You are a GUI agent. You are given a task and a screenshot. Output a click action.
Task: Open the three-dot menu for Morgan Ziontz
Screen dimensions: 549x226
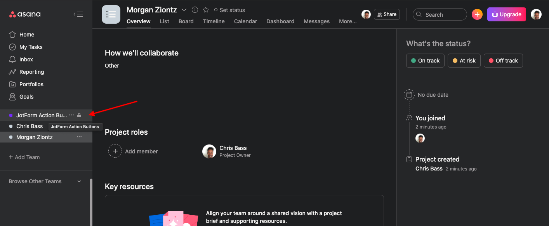tap(79, 137)
